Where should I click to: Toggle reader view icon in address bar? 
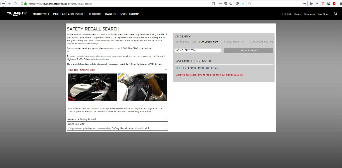pos(213,3)
